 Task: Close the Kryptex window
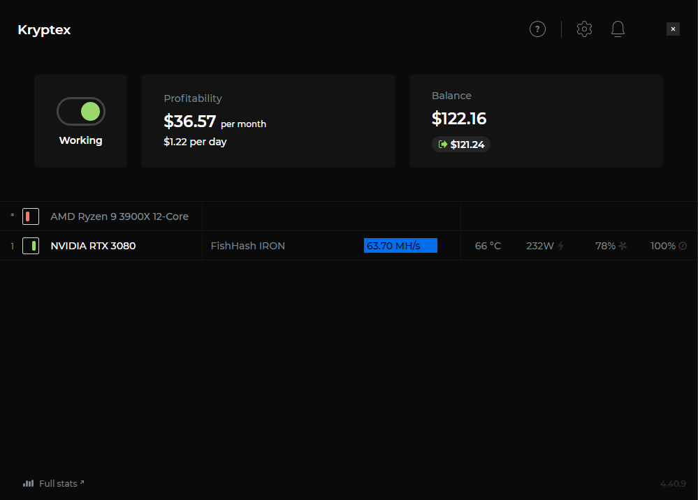tap(673, 29)
